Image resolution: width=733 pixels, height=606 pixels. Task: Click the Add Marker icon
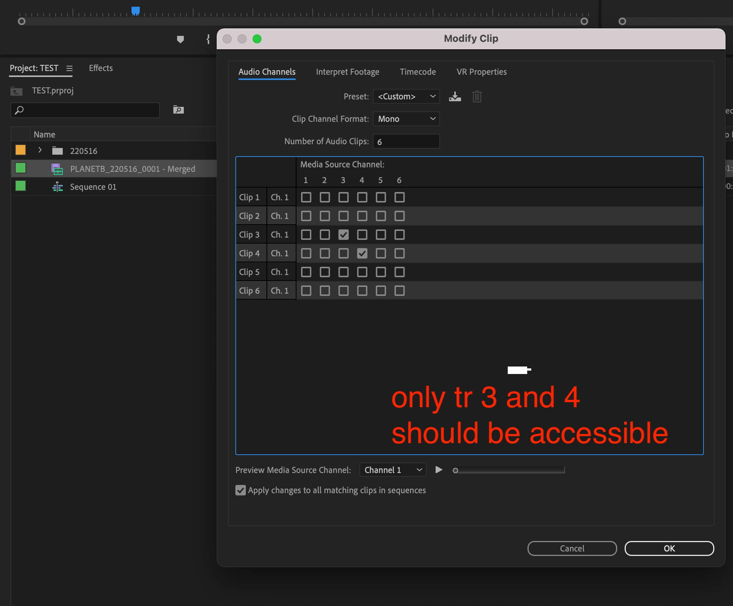pos(180,39)
